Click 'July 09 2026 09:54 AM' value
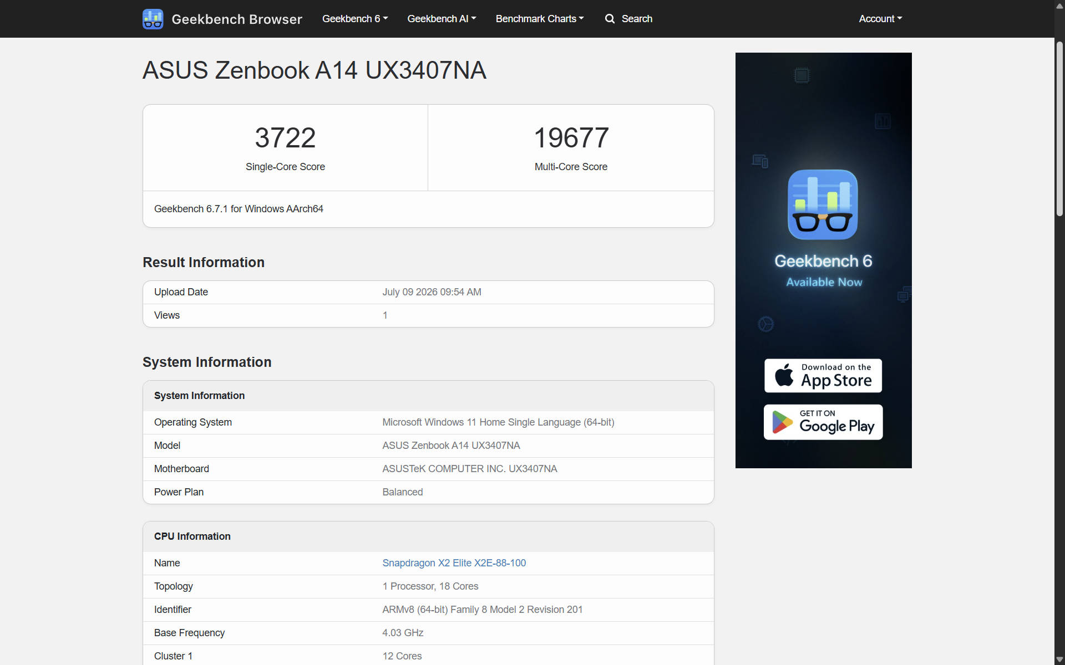 pyautogui.click(x=432, y=292)
